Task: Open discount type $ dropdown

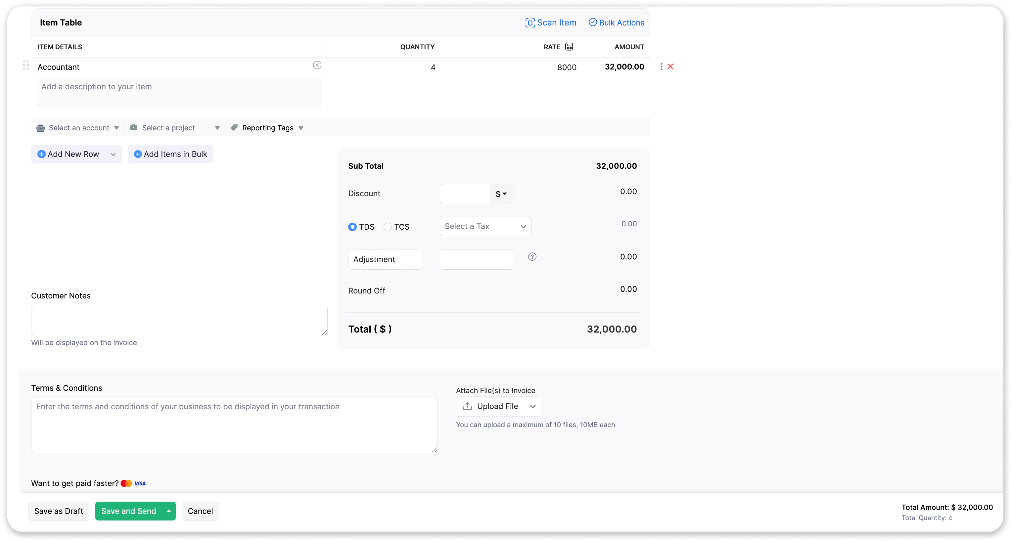Action: pyautogui.click(x=501, y=194)
